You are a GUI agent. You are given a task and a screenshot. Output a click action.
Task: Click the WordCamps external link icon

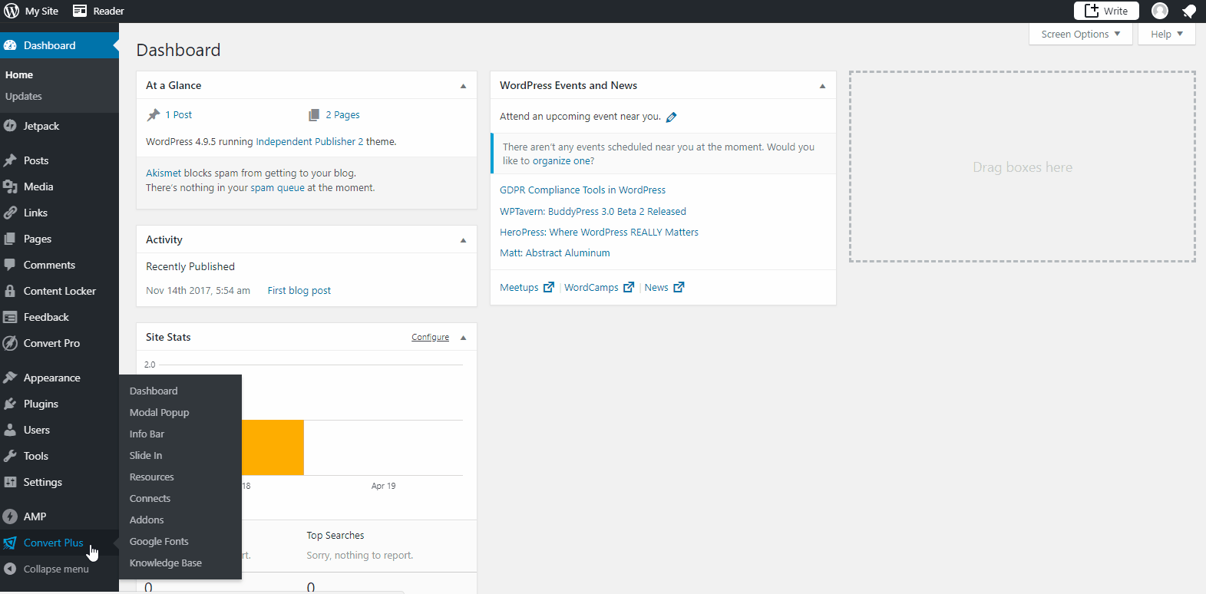[x=629, y=287]
